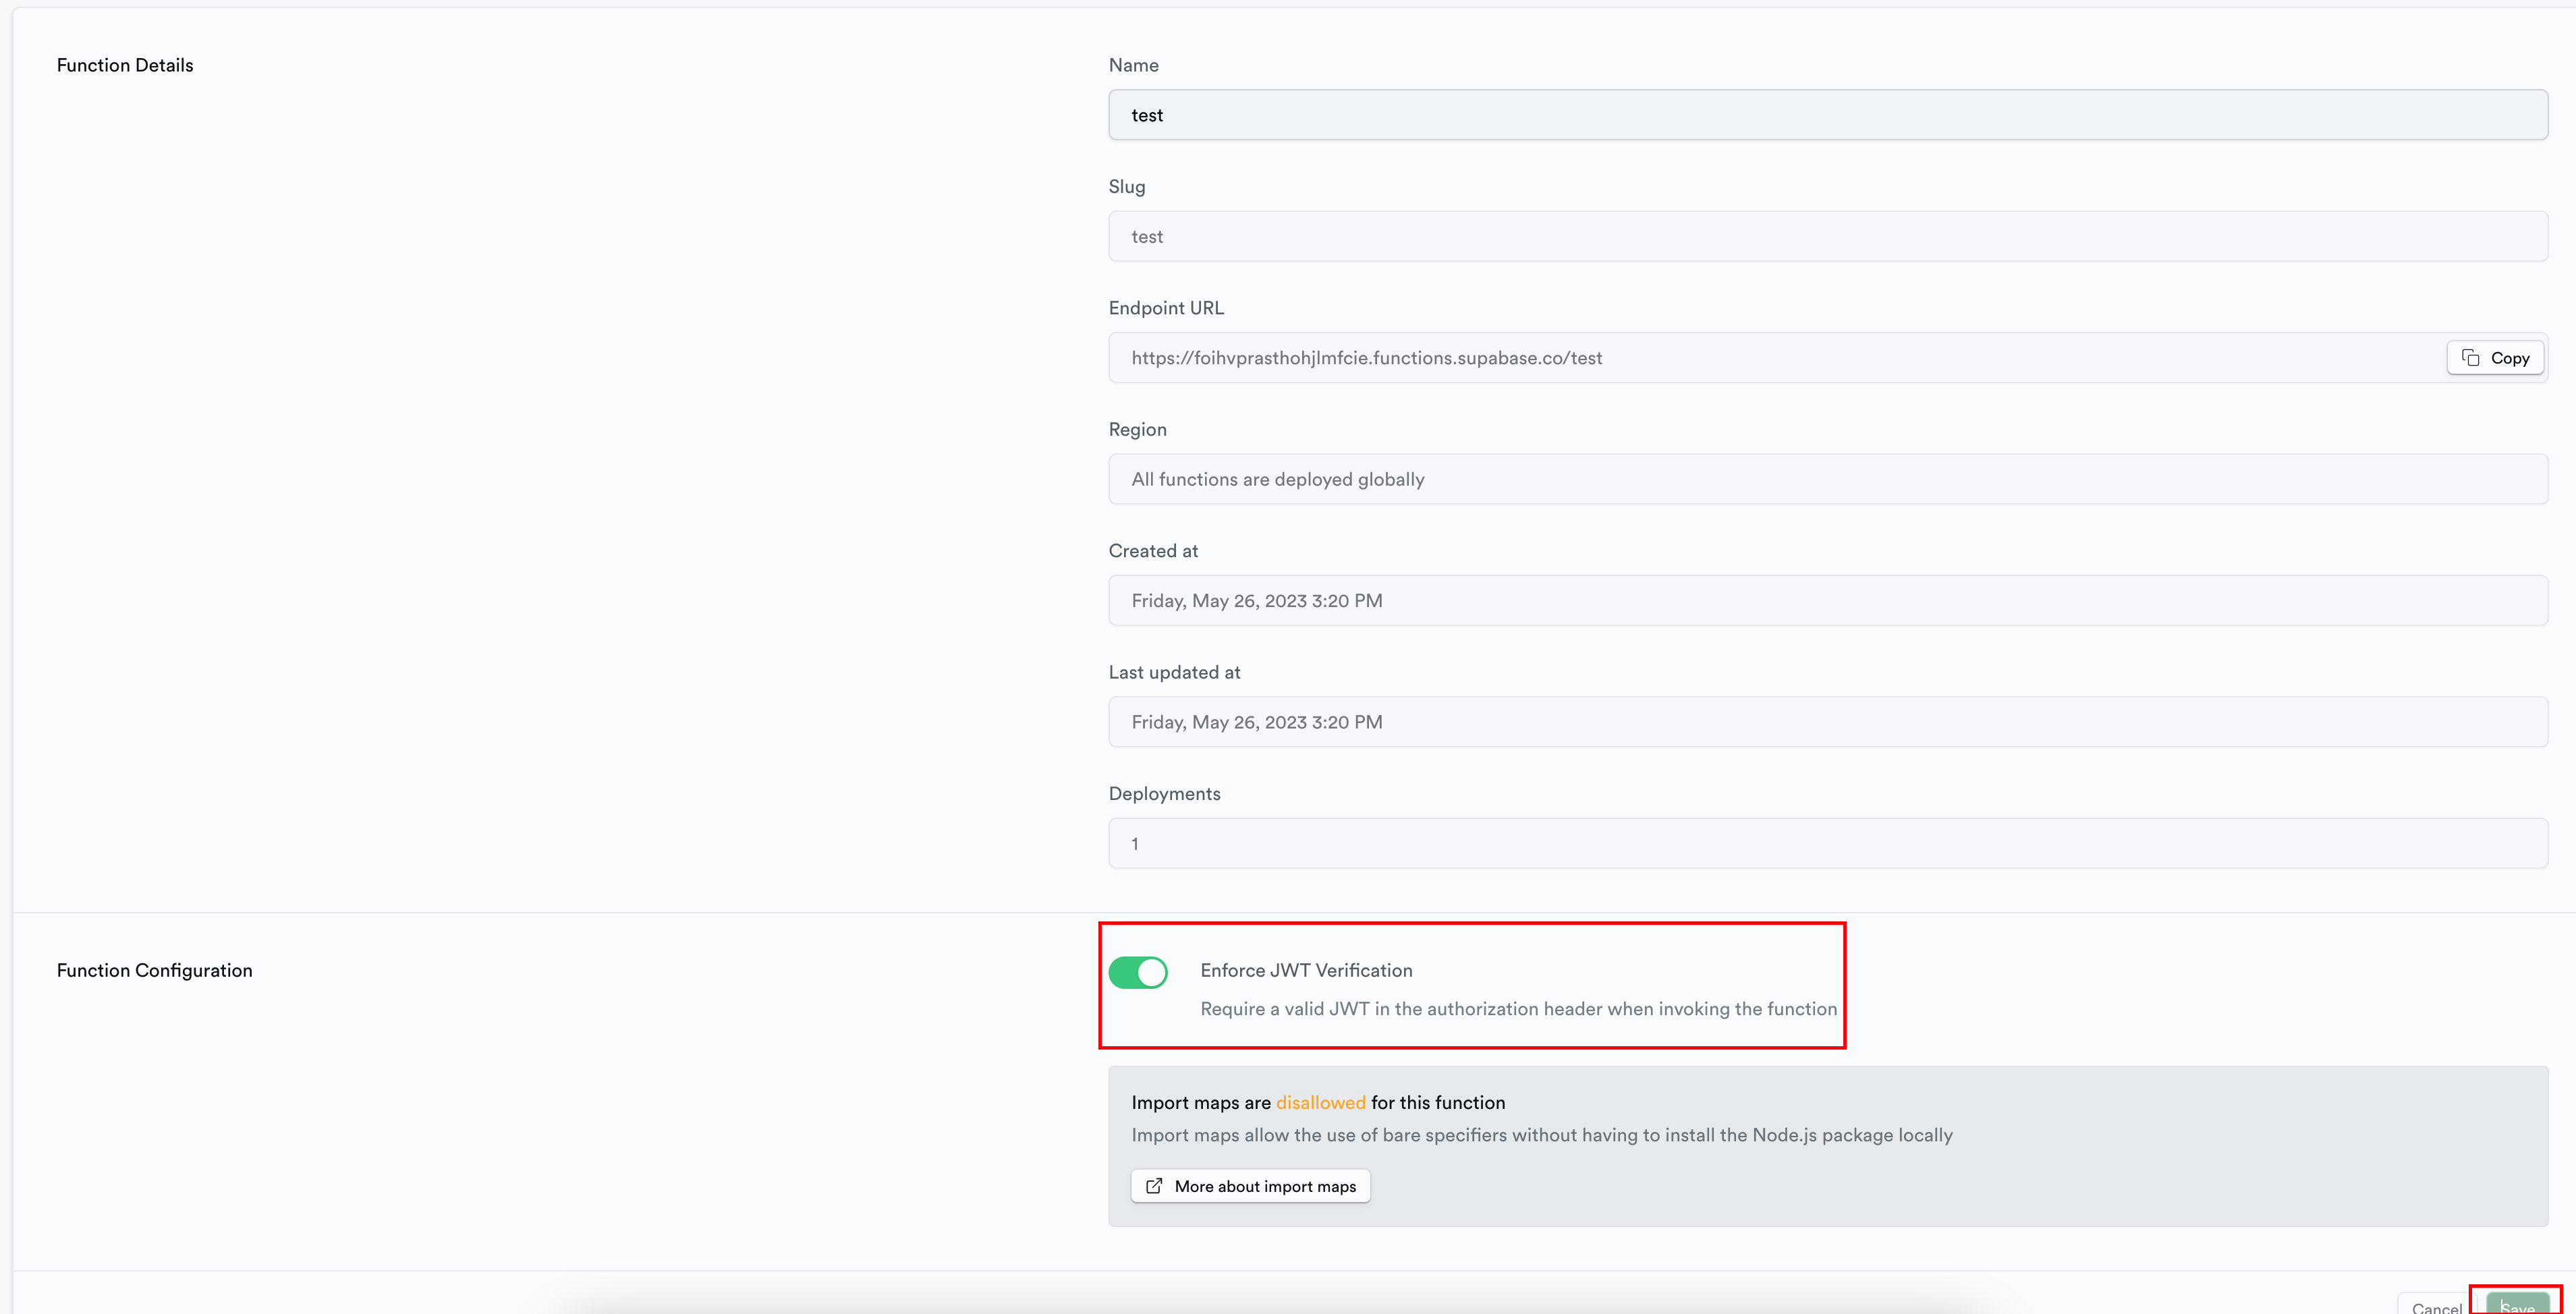Click the Slug field

(1827, 237)
